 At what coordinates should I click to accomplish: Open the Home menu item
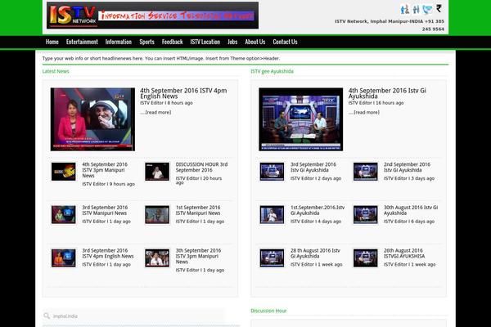52,42
